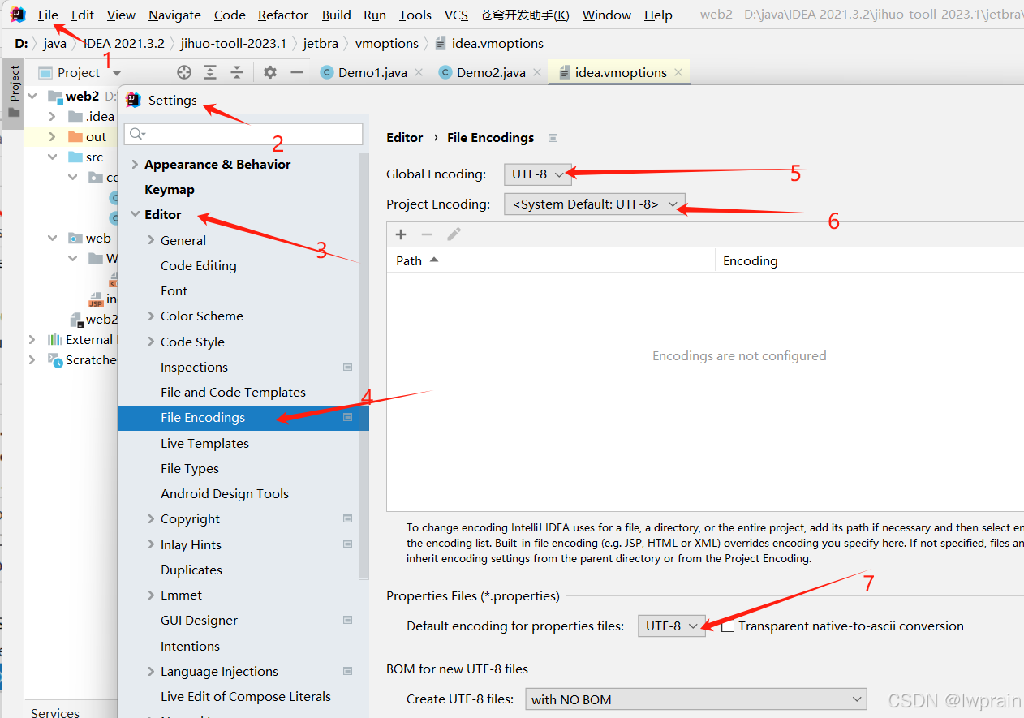The width and height of the screenshot is (1024, 718).
Task: Click the Expand All toolbar icon
Action: tap(210, 72)
